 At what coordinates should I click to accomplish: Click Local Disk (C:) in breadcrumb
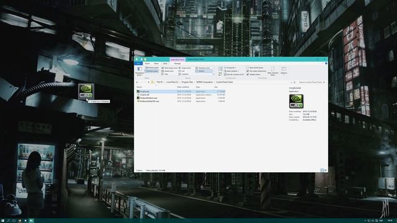(172, 82)
